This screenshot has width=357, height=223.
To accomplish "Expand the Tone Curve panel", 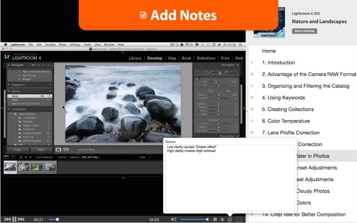I will (238, 136).
